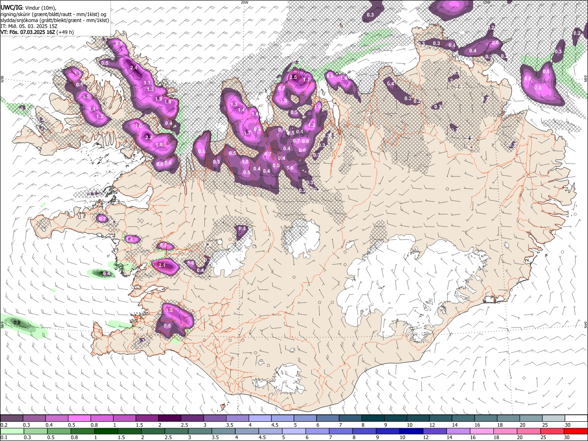588x441 pixels.
Task: Click the bright pink snow swatch between 0.5 and 0.8
Action: [79, 418]
